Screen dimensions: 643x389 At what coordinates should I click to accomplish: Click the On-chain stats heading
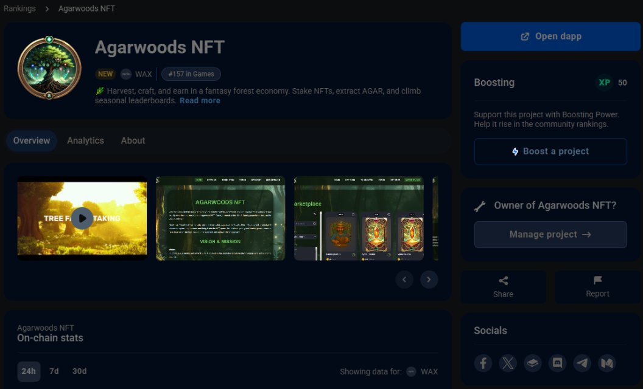coord(50,338)
